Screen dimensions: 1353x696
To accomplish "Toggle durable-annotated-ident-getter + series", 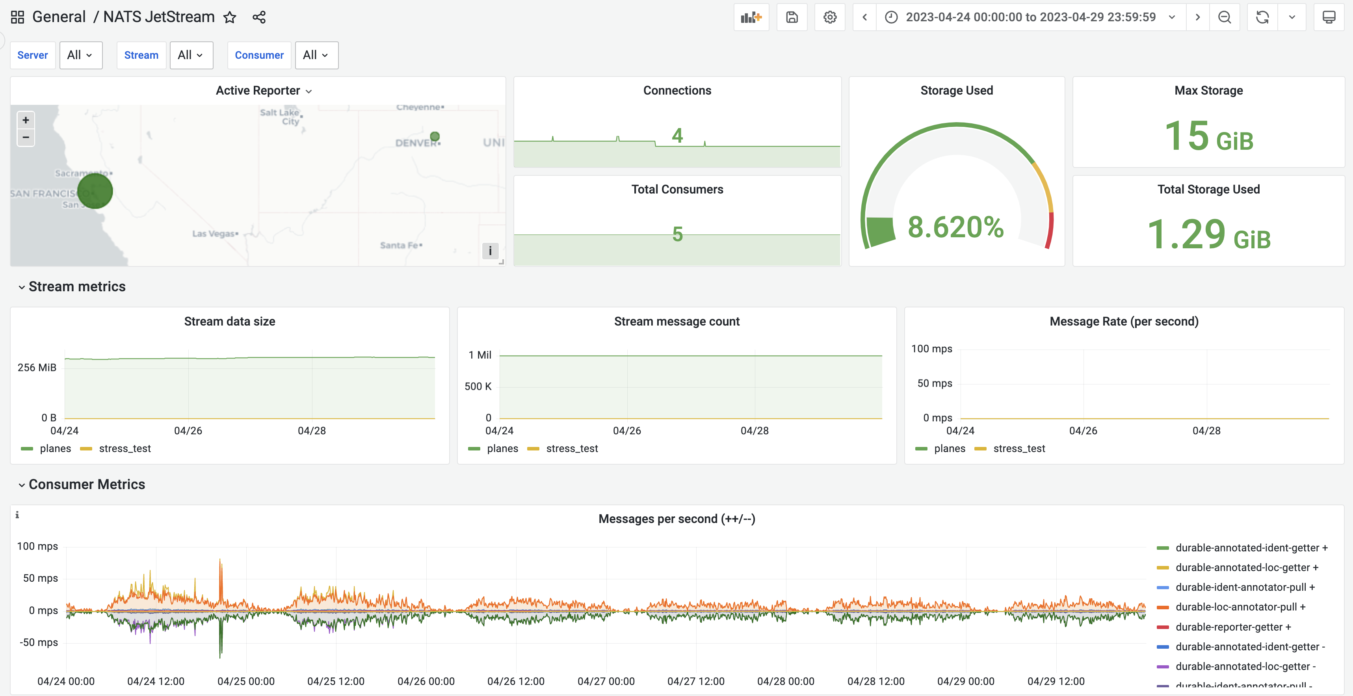I will tap(1251, 548).
